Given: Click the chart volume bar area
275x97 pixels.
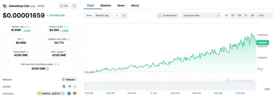Looking at the screenshot, I should [170, 85].
